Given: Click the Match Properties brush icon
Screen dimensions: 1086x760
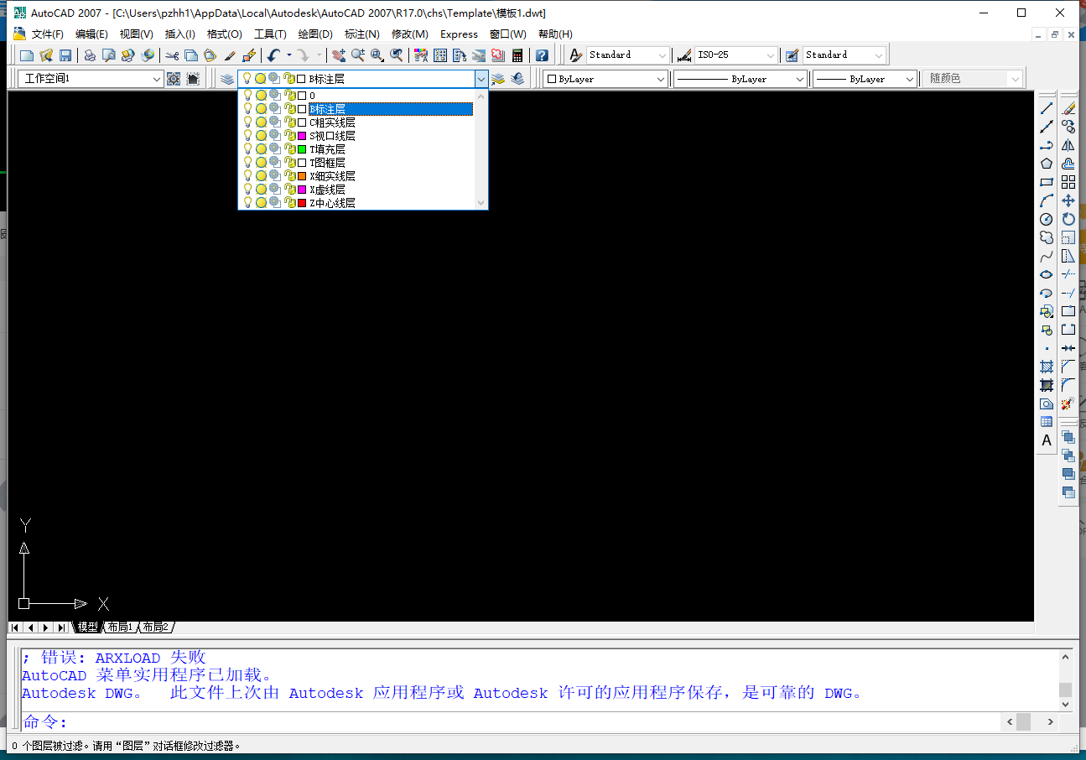Looking at the screenshot, I should (x=230, y=55).
